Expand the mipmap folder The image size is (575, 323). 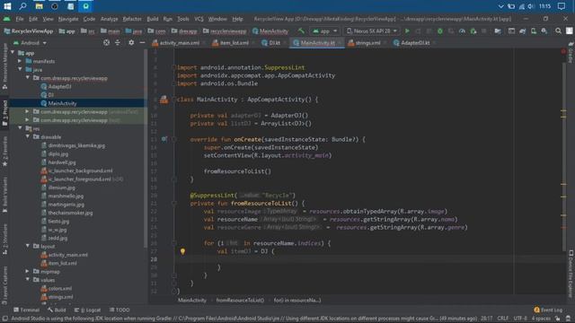pyautogui.click(x=28, y=271)
